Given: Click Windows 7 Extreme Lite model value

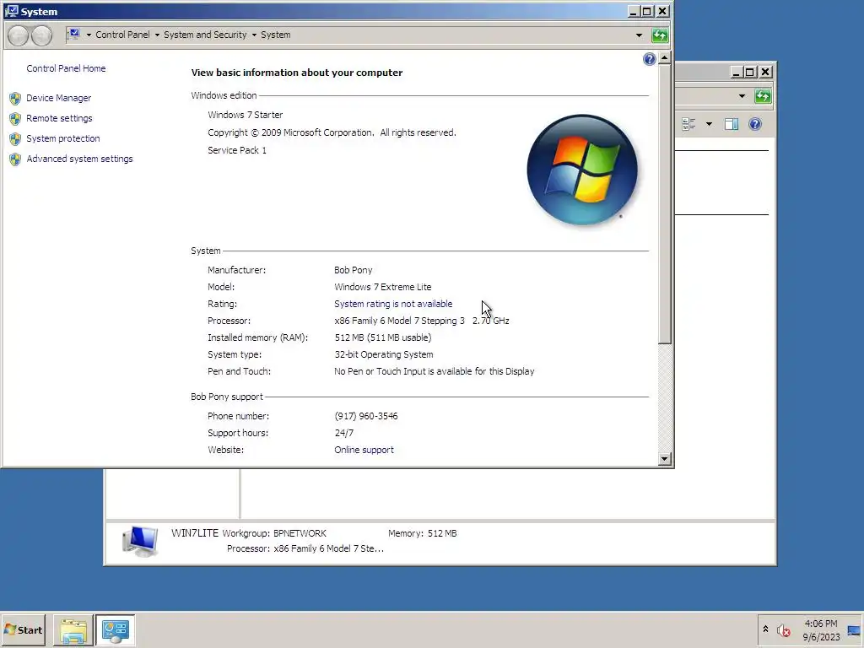Looking at the screenshot, I should click(382, 287).
